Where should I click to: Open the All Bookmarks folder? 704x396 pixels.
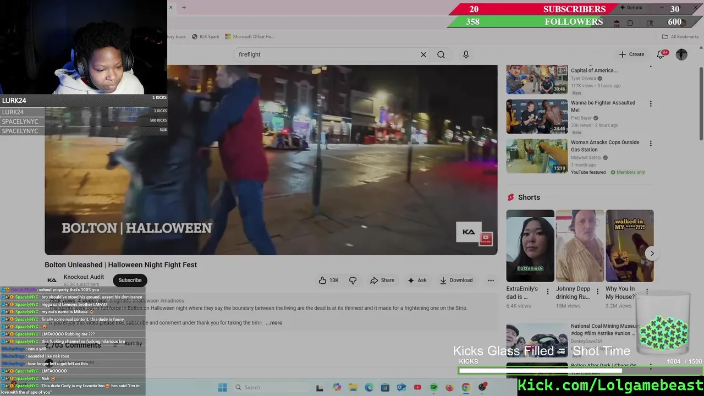tap(680, 37)
